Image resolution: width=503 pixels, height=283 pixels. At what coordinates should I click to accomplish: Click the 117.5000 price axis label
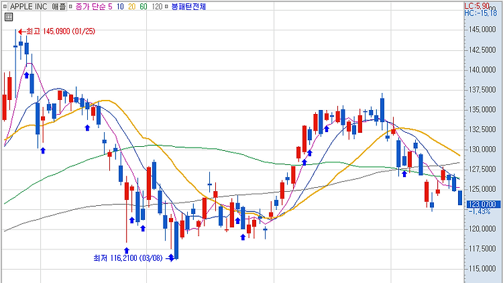[x=482, y=249]
